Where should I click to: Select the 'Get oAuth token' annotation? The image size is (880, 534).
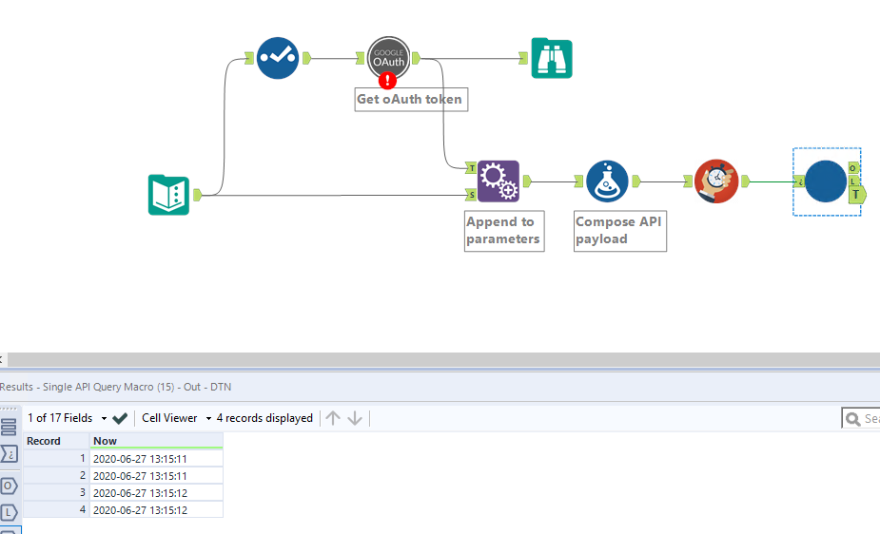click(x=411, y=99)
